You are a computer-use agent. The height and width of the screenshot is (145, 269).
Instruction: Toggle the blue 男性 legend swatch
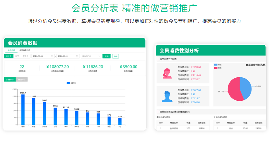tap(216, 65)
